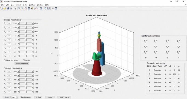
Task: Select the Pan hand tool
Action: (x=26, y=8)
